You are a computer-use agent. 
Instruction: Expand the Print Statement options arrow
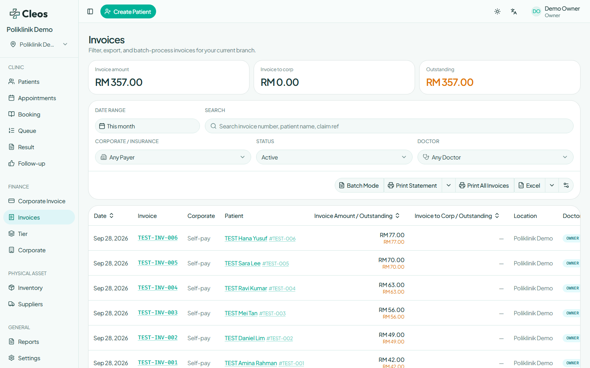click(x=449, y=185)
